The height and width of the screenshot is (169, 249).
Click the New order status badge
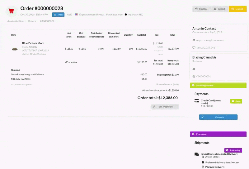(x=58, y=15)
